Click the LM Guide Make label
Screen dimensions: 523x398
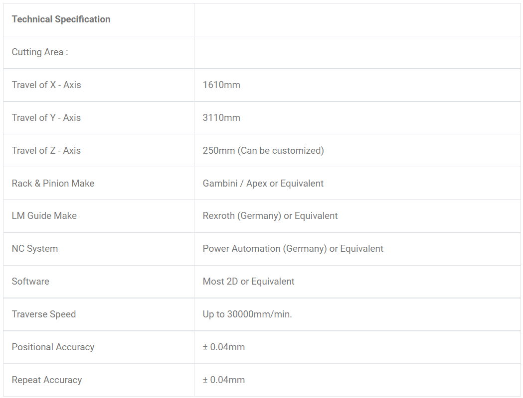(x=44, y=215)
